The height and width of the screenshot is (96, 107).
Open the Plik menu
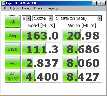(5, 8)
